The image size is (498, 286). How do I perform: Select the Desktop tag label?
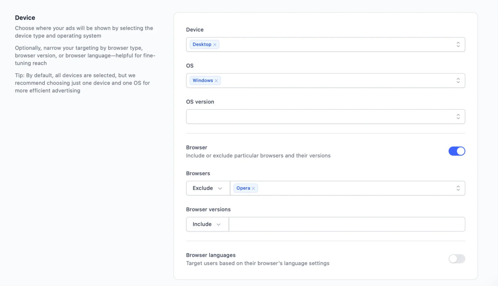[202, 44]
